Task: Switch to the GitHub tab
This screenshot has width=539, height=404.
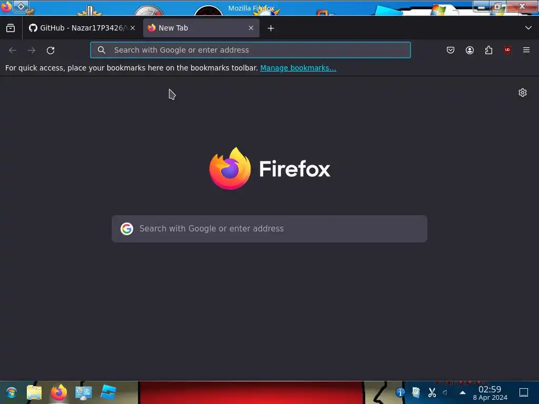Action: [82, 28]
